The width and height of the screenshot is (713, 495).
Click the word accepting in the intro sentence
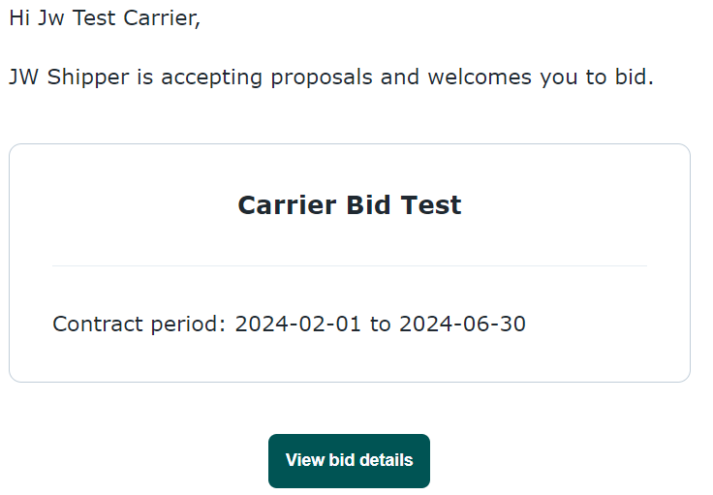[212, 77]
